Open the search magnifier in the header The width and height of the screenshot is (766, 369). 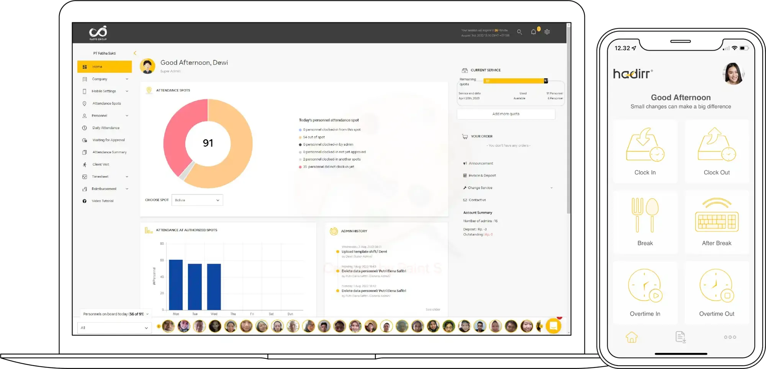(x=519, y=32)
